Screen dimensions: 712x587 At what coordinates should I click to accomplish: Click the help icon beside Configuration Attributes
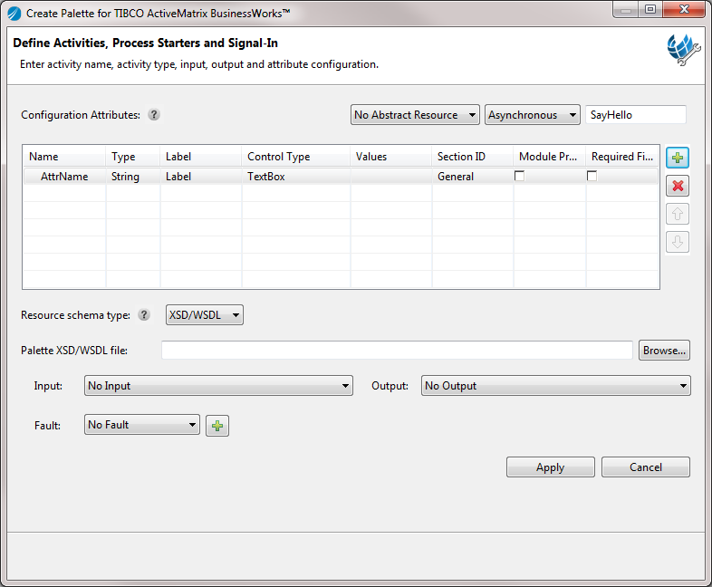tap(154, 115)
